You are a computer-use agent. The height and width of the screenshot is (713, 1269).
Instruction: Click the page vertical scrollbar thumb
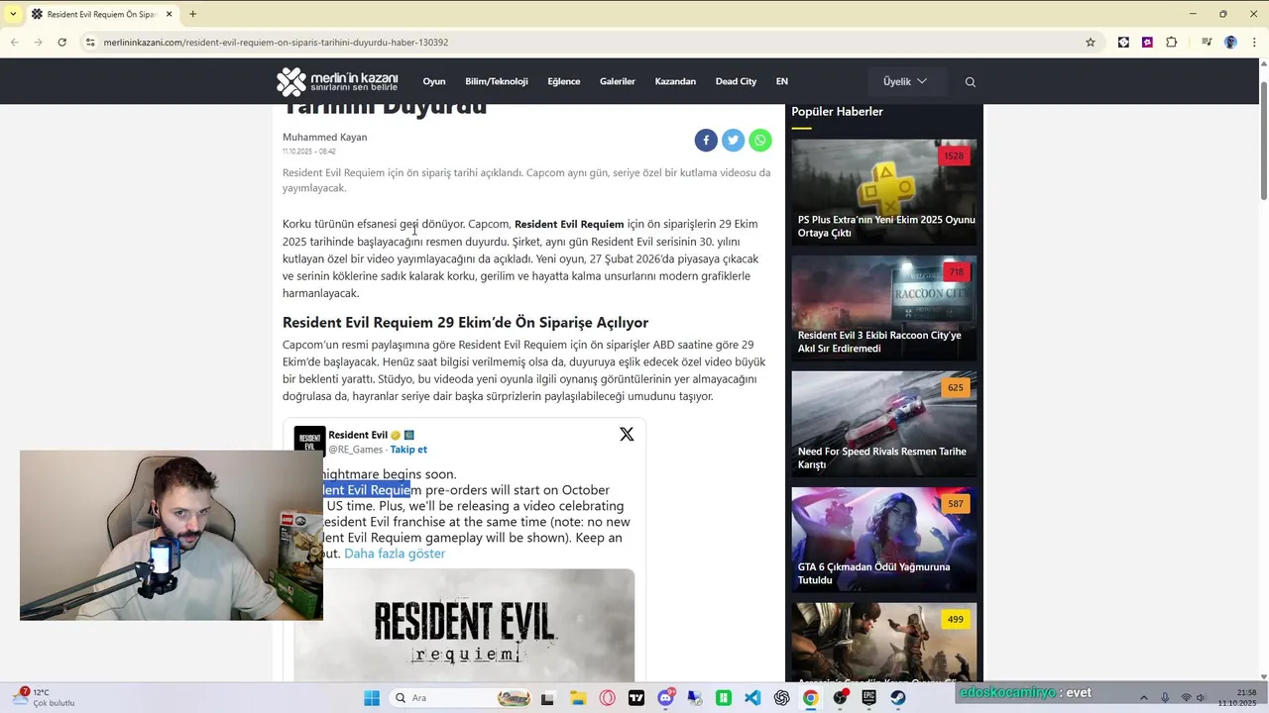pos(1263,139)
